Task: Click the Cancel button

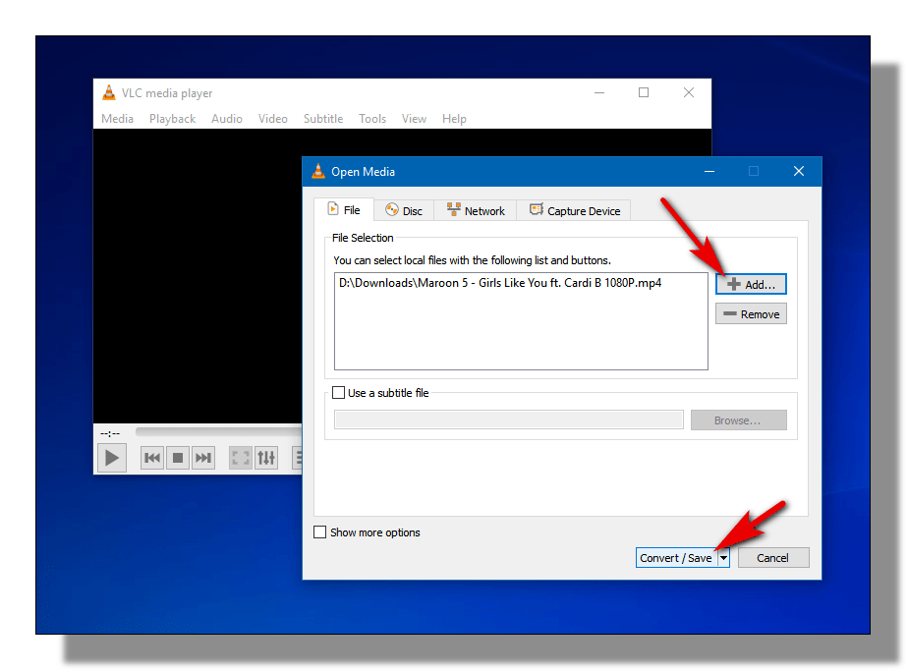Action: coord(773,557)
